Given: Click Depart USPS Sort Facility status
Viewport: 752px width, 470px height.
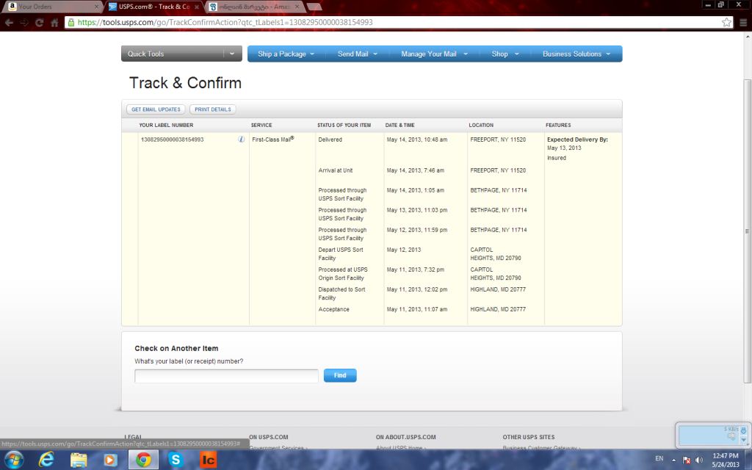Looking at the screenshot, I should [341, 253].
